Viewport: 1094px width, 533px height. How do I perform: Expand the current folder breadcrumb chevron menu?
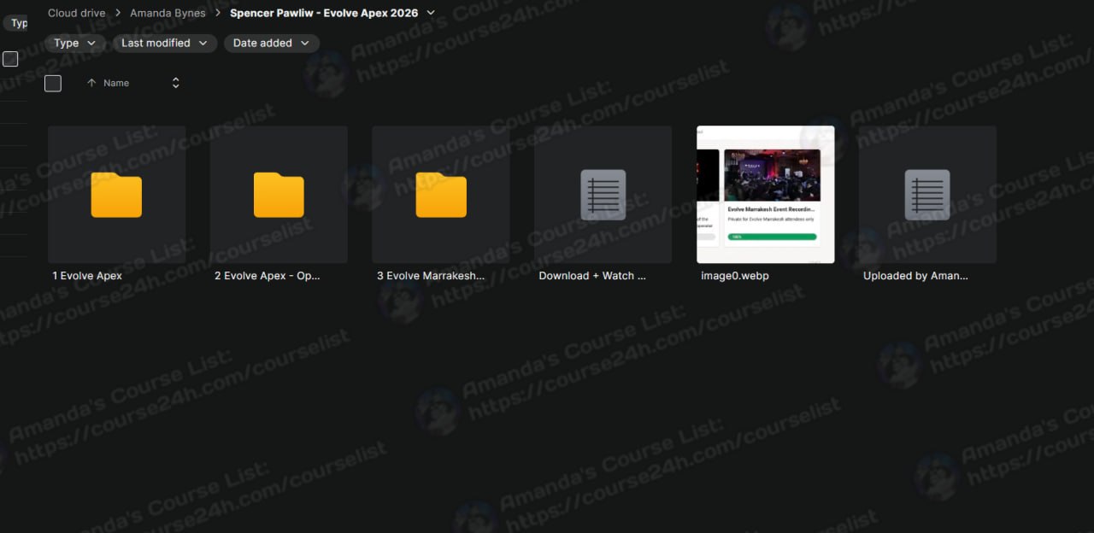[x=430, y=13]
